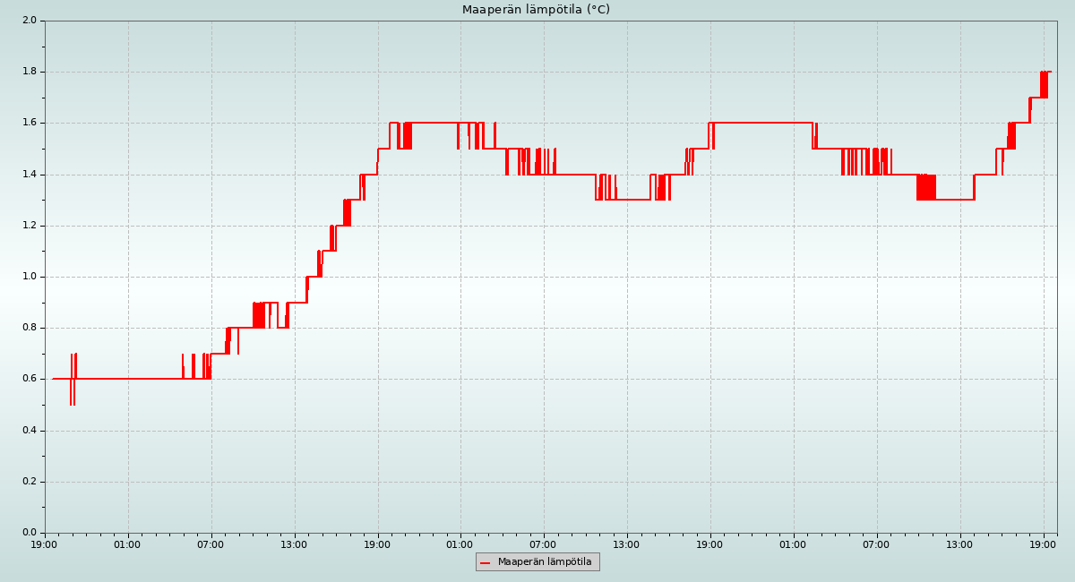Click the 0.2 y-axis tick label

29,482
